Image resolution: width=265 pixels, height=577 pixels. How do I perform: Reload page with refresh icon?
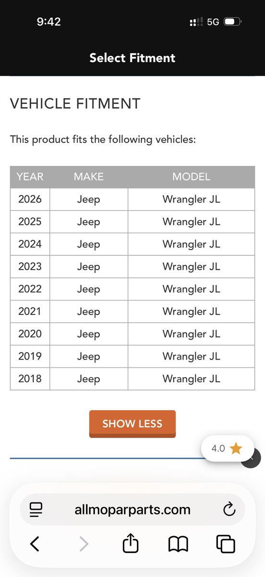[229, 509]
